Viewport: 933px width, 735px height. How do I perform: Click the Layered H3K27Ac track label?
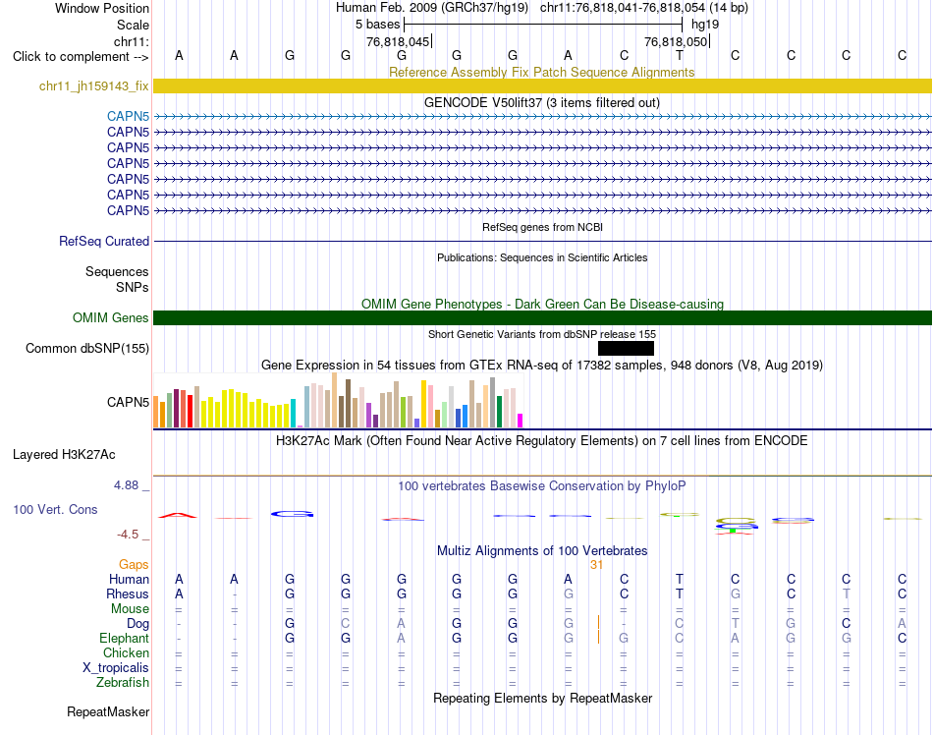coord(64,455)
